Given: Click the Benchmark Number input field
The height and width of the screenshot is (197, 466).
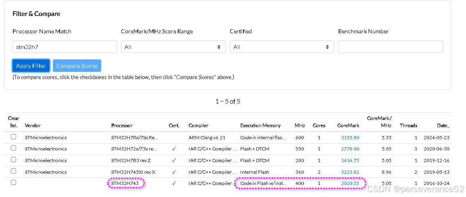Looking at the screenshot, I should coord(391,47).
